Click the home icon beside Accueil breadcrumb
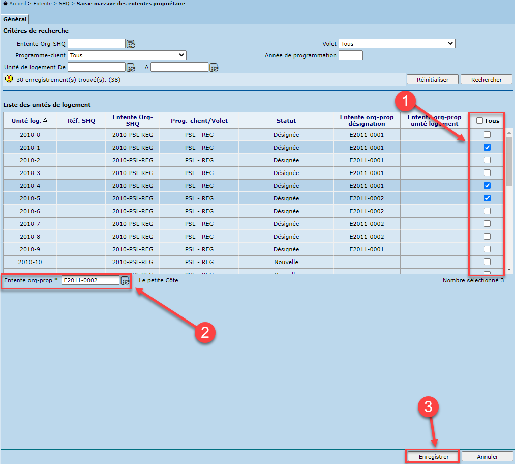The height and width of the screenshot is (464, 515). tap(5, 4)
